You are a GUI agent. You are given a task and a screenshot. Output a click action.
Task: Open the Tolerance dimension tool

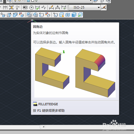tap(25, 8)
